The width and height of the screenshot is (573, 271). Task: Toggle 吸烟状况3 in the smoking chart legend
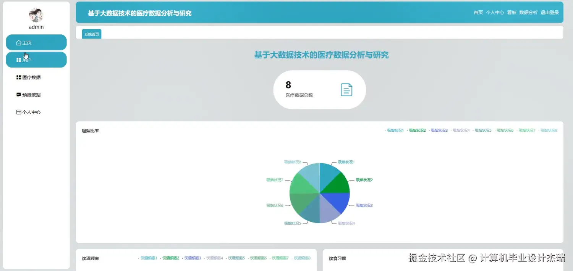[438, 131]
